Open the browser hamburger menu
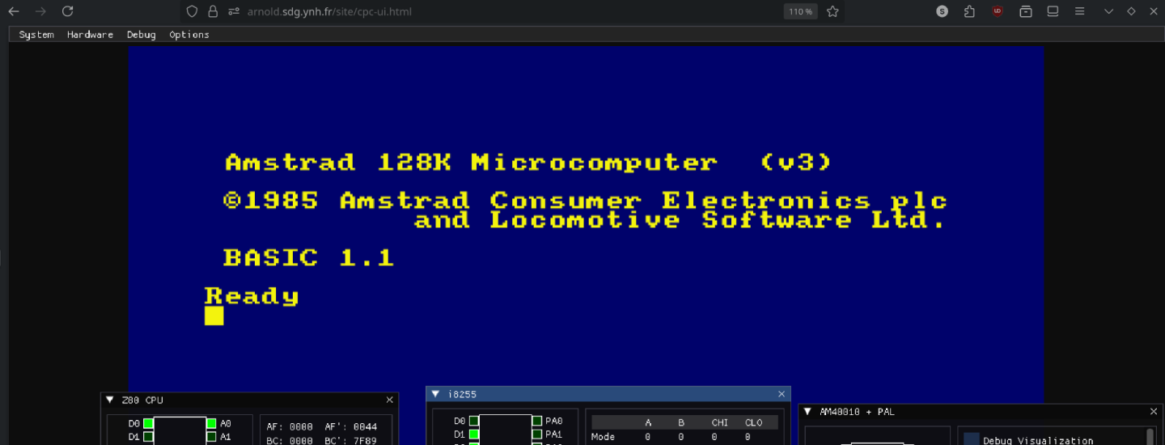This screenshot has width=1165, height=445. (x=1080, y=11)
